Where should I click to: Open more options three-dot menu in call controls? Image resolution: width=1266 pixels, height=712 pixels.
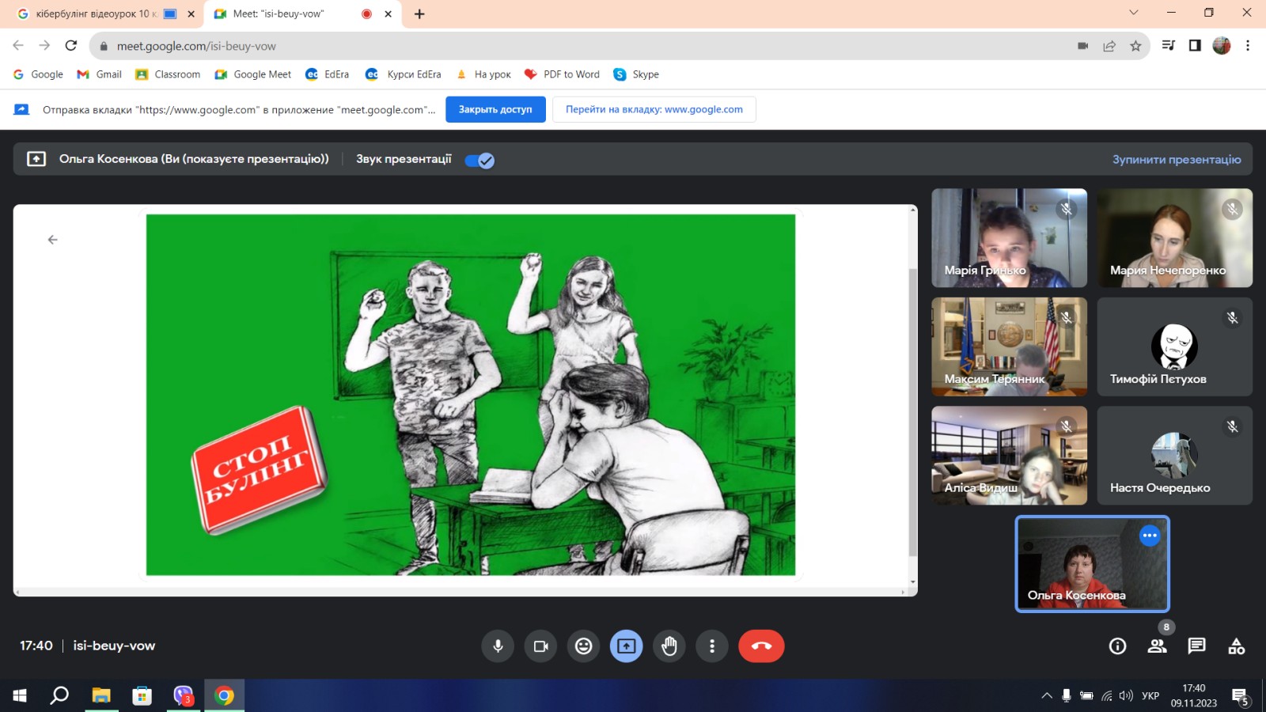click(x=712, y=646)
